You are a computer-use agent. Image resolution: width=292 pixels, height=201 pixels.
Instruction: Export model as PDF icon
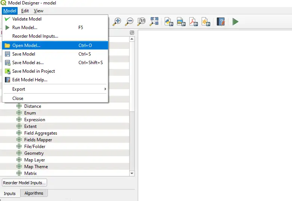pos(193,22)
